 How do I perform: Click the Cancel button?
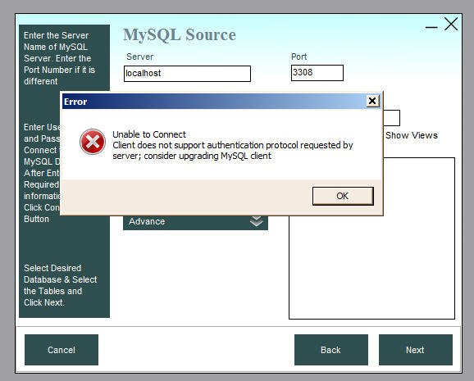[62, 350]
